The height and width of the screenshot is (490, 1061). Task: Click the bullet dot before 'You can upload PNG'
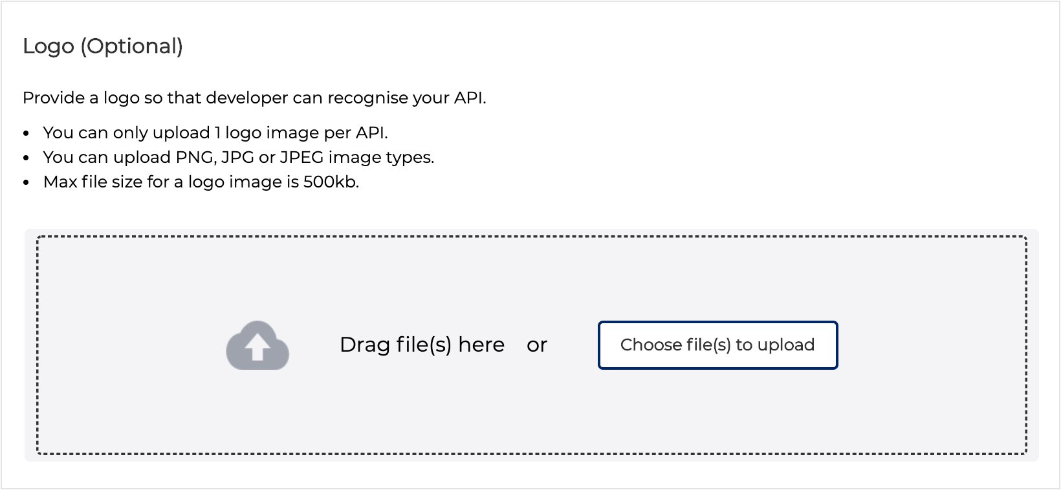pyautogui.click(x=27, y=158)
